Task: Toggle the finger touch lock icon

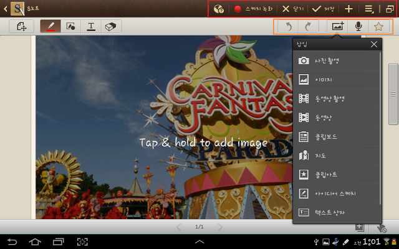Action: click(382, 228)
